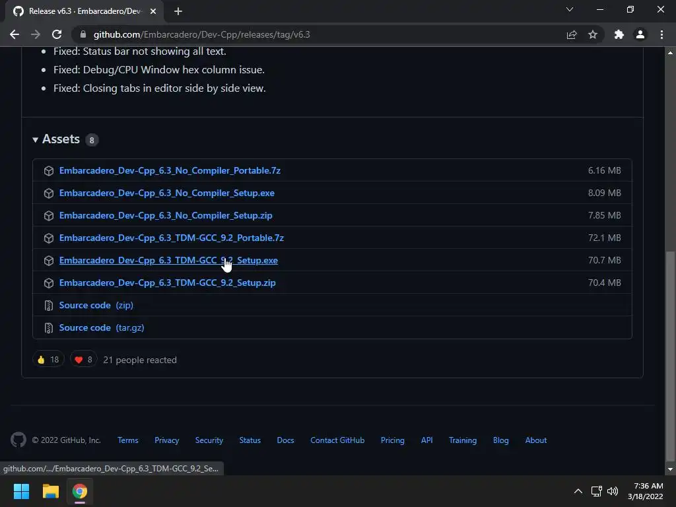The image size is (676, 507).
Task: Toggle the thumbs up reaction 18
Action: (x=48, y=360)
